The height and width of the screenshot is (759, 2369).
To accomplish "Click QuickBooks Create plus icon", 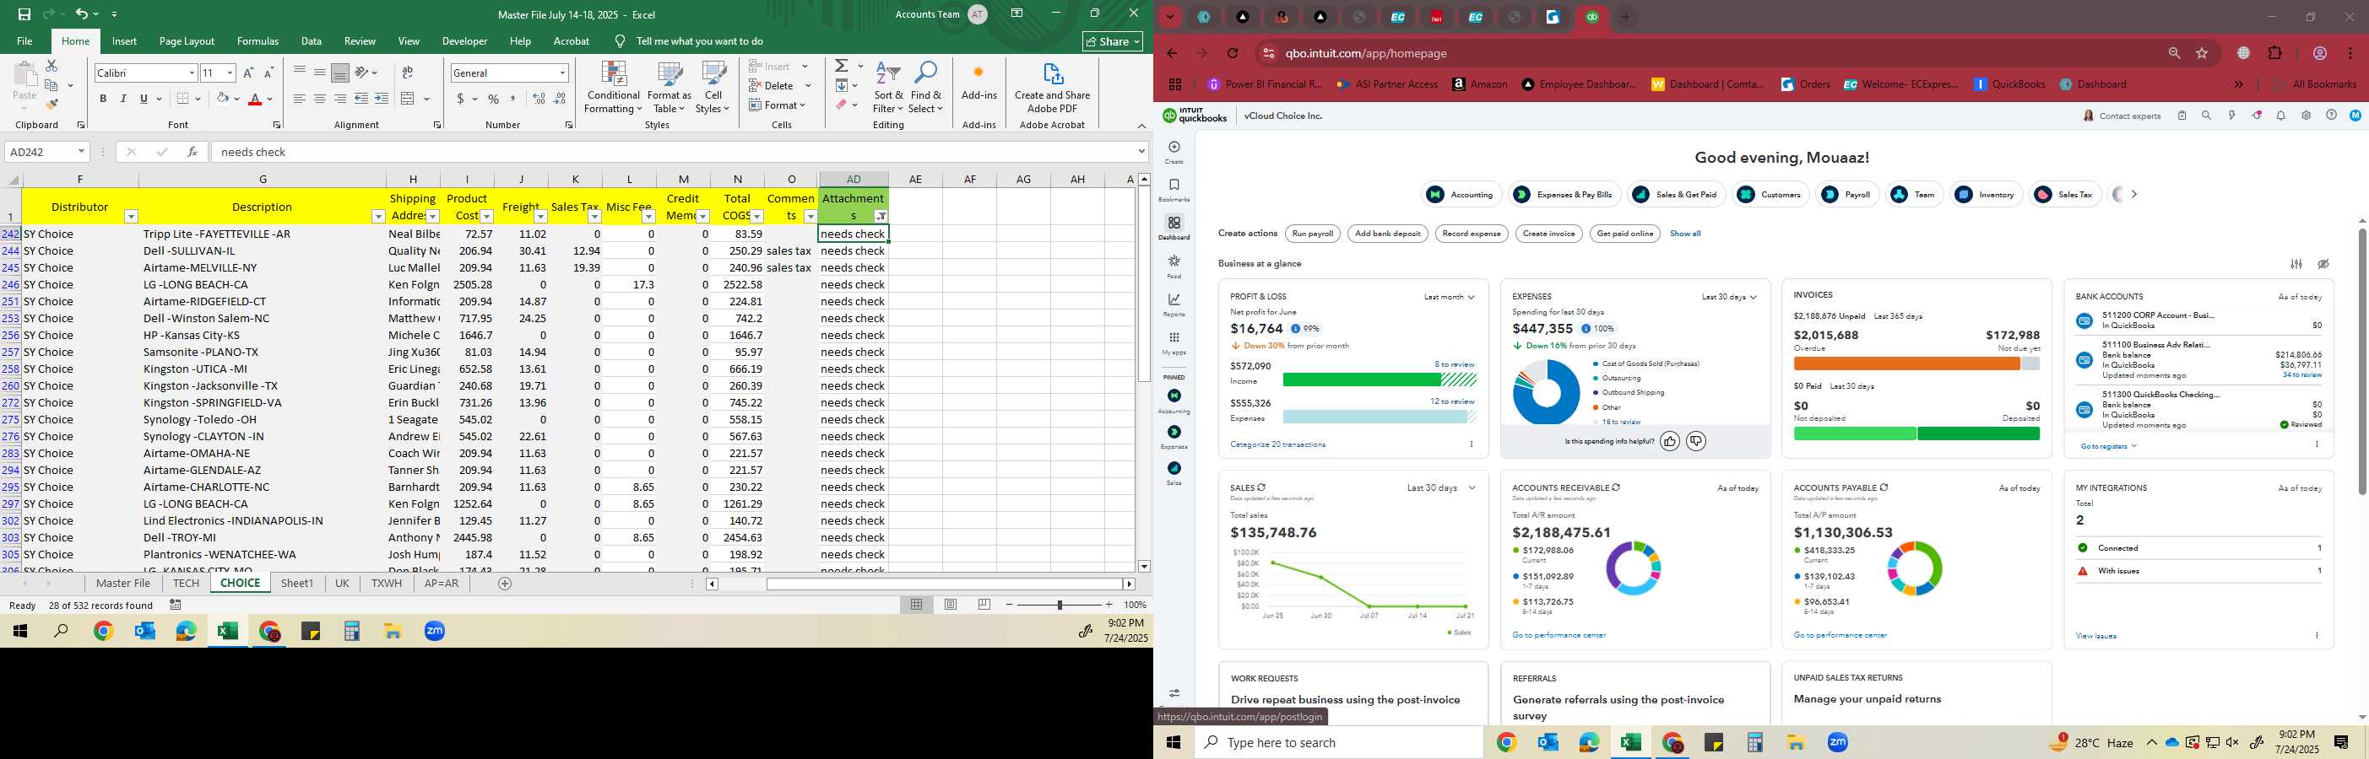I will click(x=1174, y=147).
